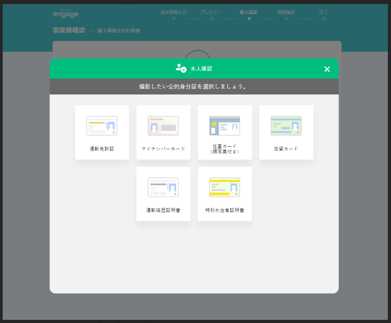The width and height of the screenshot is (391, 323).
Task: Pick the 住基カード illustration
Action: point(225,126)
